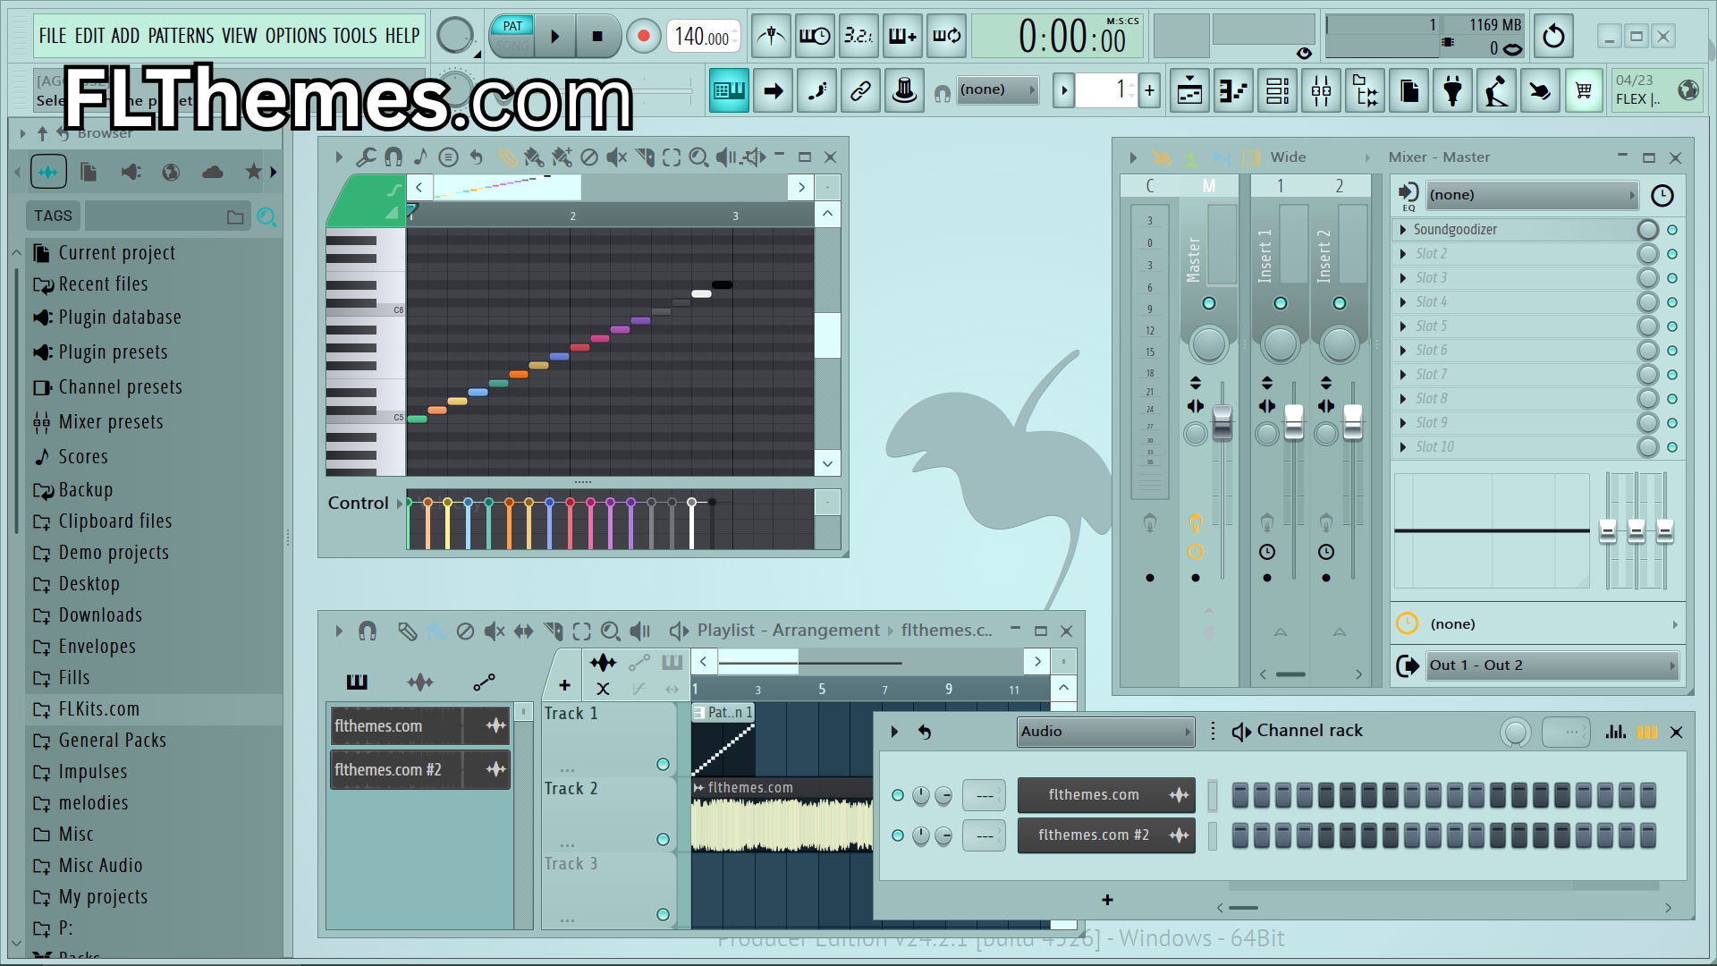Open the FILE menu
Viewport: 1717px width, 966px height.
(52, 36)
